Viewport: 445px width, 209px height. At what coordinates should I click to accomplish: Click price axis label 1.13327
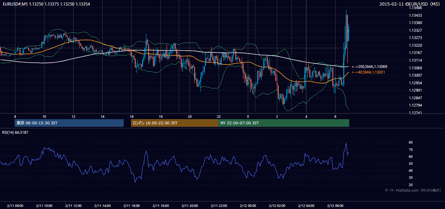tap(416, 30)
